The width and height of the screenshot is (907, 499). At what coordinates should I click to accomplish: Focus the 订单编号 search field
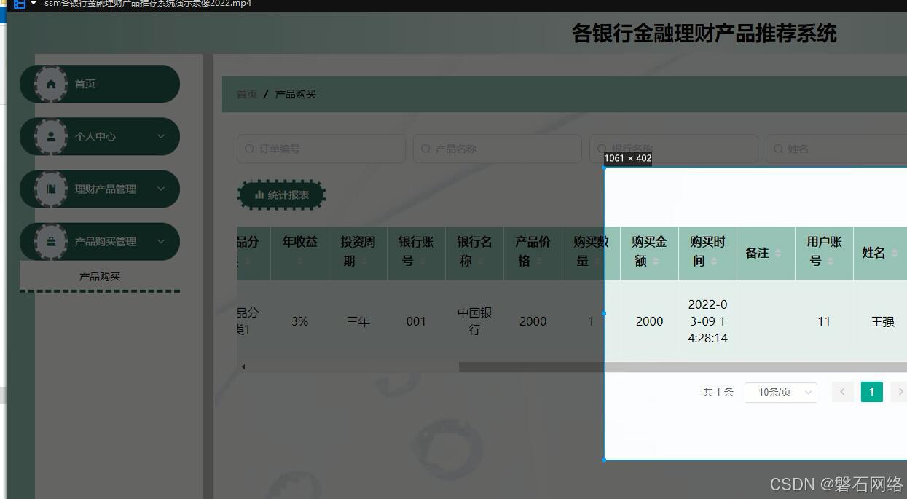click(x=321, y=149)
